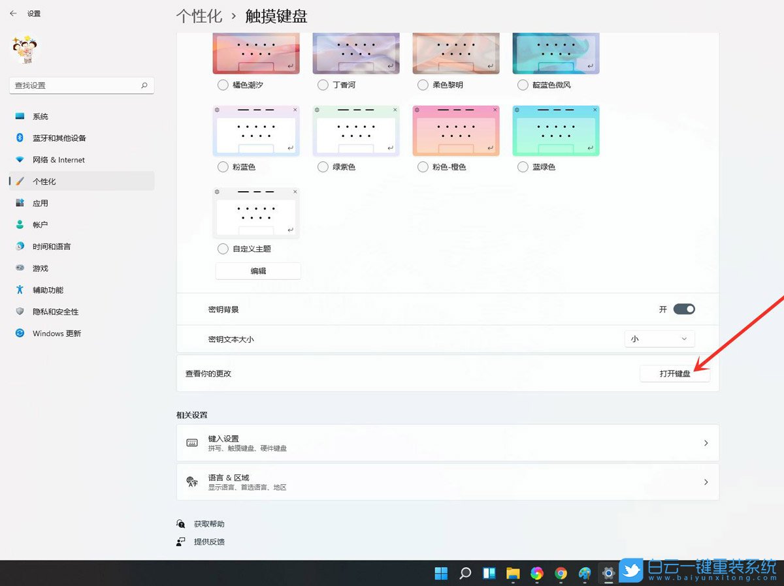Select 个性化 in the breadcrumb

tap(199, 16)
